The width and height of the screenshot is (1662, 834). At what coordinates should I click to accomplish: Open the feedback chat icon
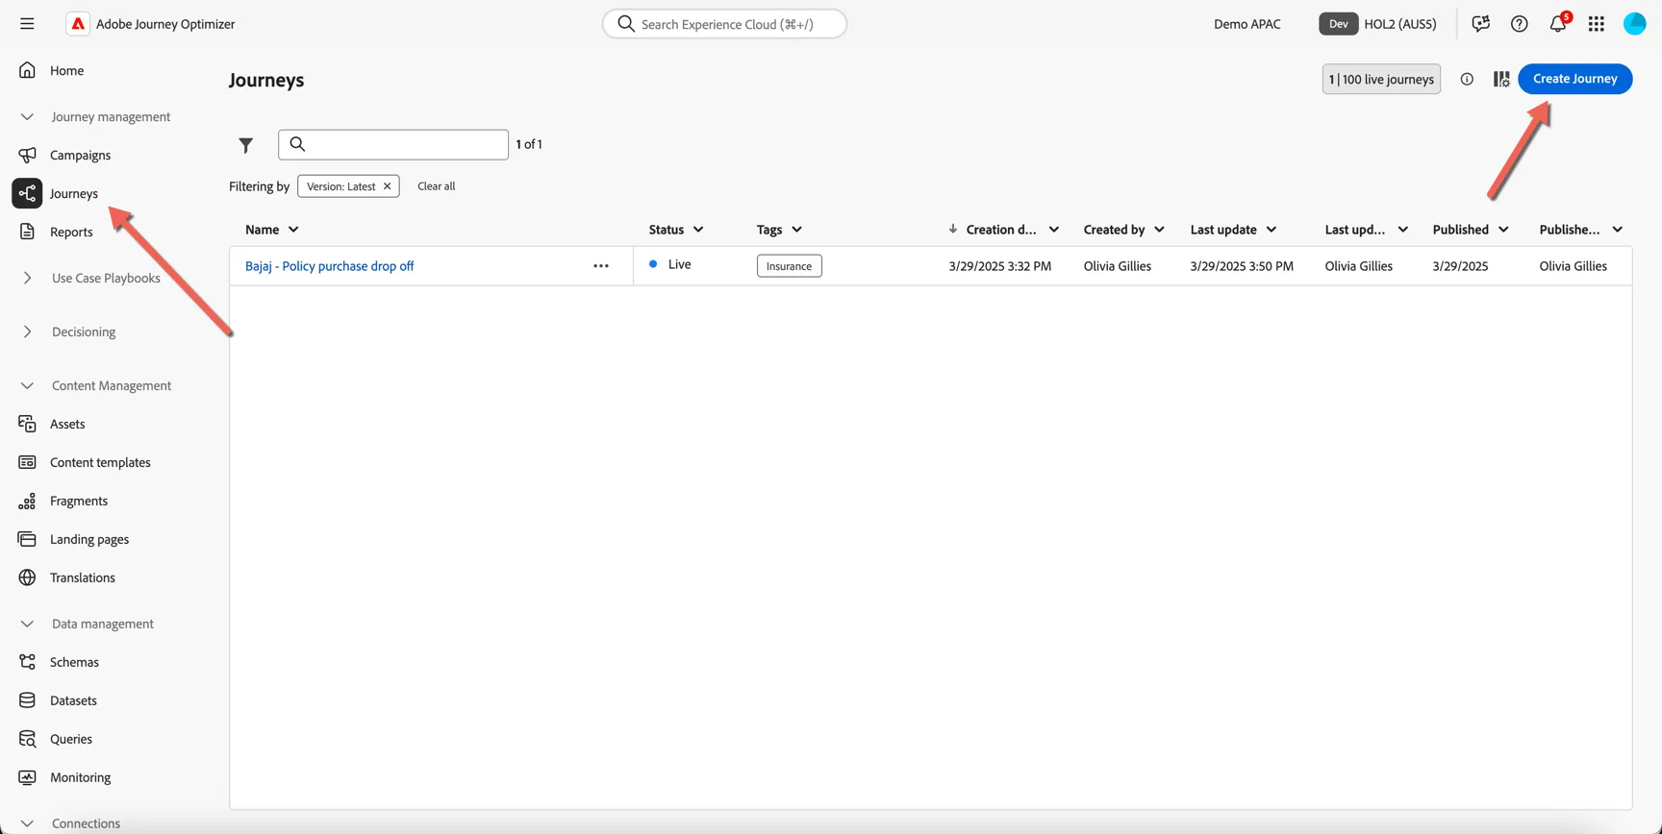tap(1481, 24)
